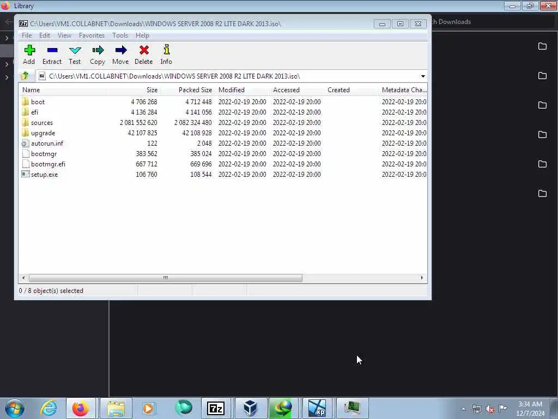Click the red Delete icon

coord(144,55)
